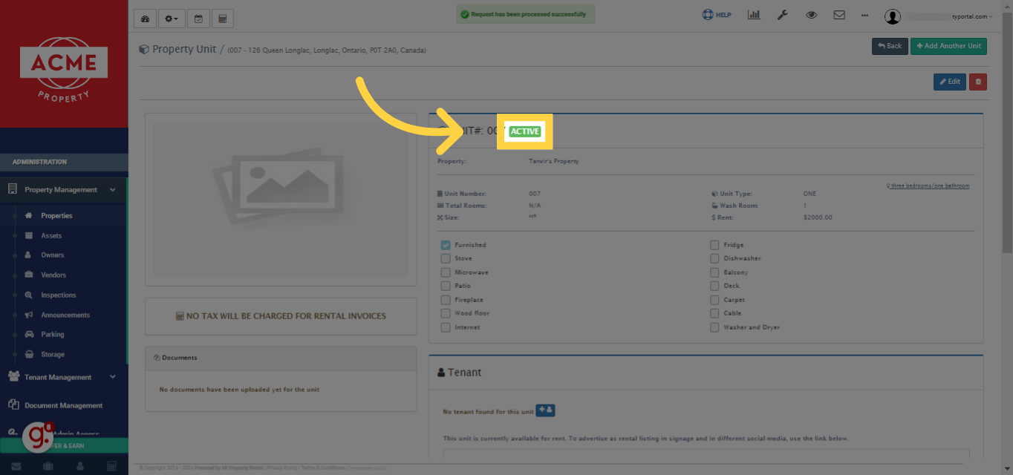Select the wrench tools icon

[782, 14]
